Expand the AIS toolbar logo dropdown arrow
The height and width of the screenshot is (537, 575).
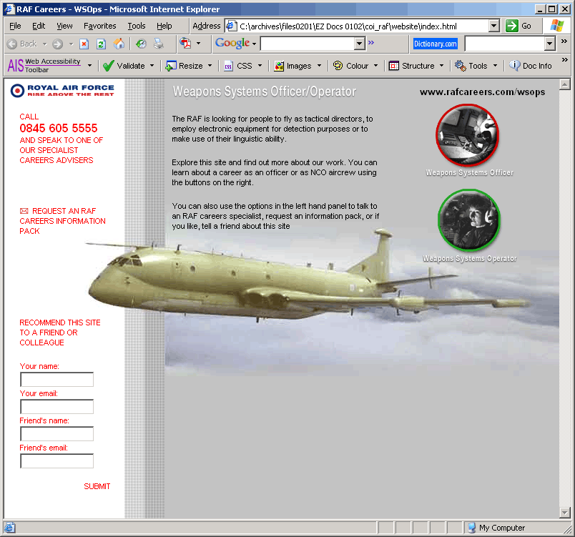click(89, 66)
